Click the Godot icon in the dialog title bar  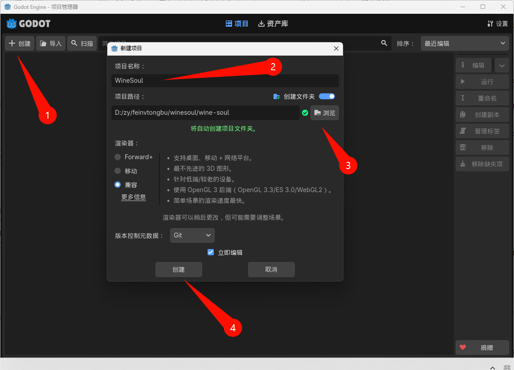pyautogui.click(x=114, y=48)
